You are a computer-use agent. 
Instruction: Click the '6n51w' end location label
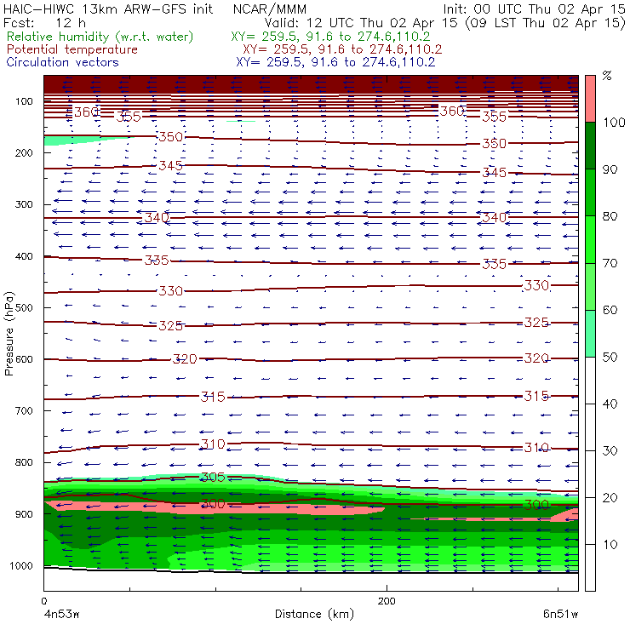point(560,615)
